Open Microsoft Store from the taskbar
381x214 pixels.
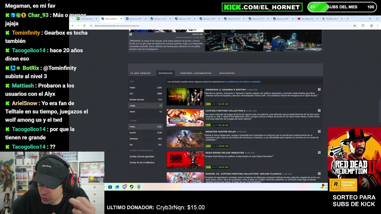(110, 187)
